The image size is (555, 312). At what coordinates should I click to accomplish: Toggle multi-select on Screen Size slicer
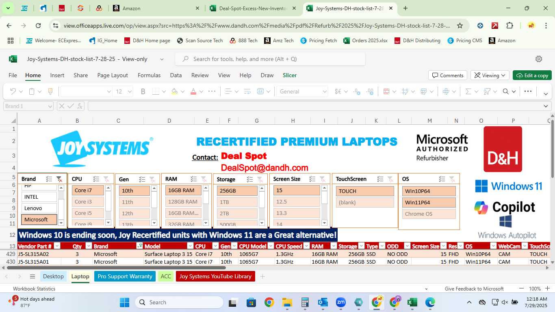(312, 179)
